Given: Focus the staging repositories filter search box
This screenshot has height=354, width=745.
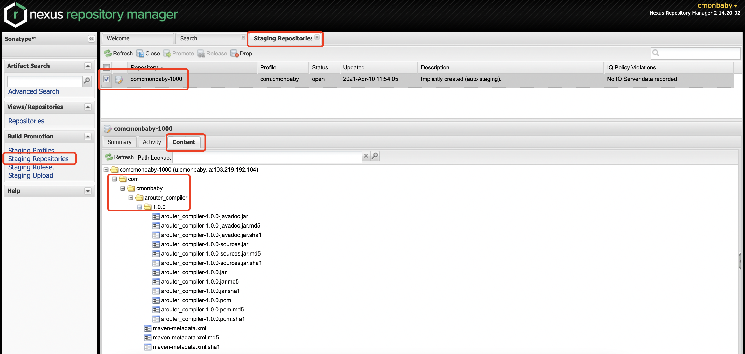Looking at the screenshot, I should point(695,53).
